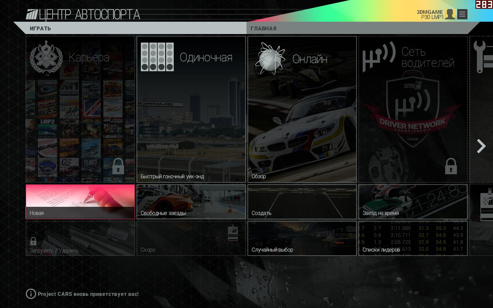Open the hamburger menu next to profile
The image size is (493, 308).
tap(462, 14)
